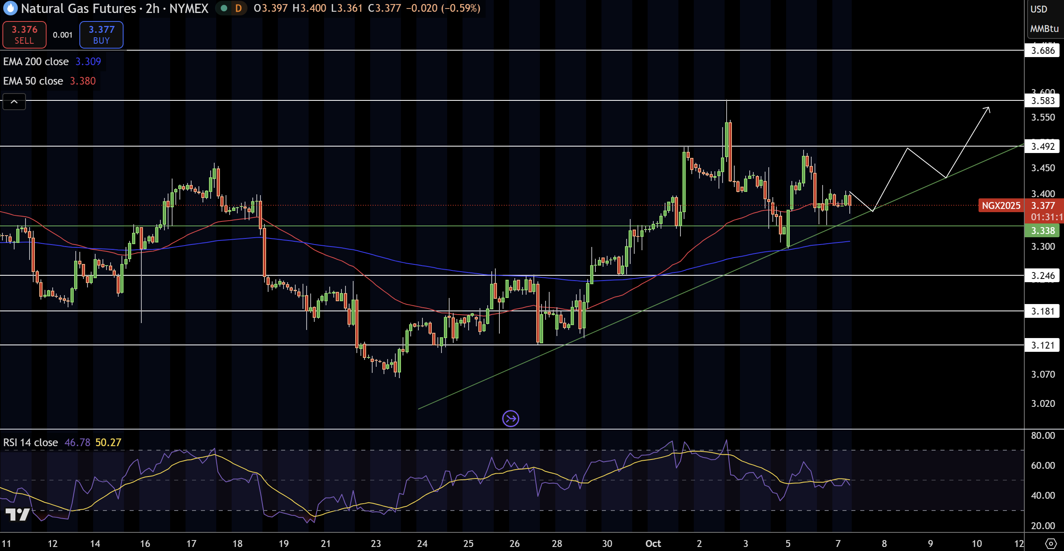Click the EMA 200 close indicator label
1064x551 pixels.
coord(36,62)
